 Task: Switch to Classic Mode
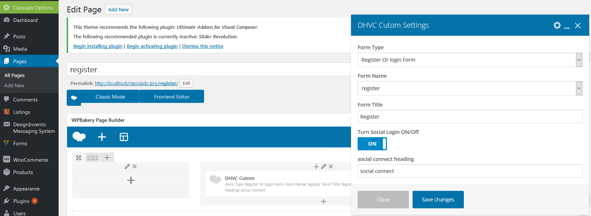click(x=110, y=97)
